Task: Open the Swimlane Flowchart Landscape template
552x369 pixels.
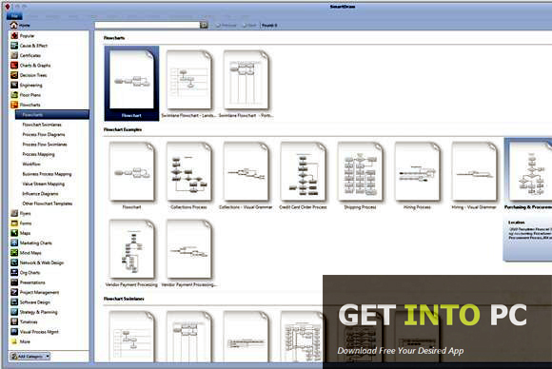Action: pos(188,84)
